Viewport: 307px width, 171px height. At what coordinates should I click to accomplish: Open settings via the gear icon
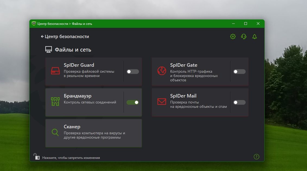(233, 36)
